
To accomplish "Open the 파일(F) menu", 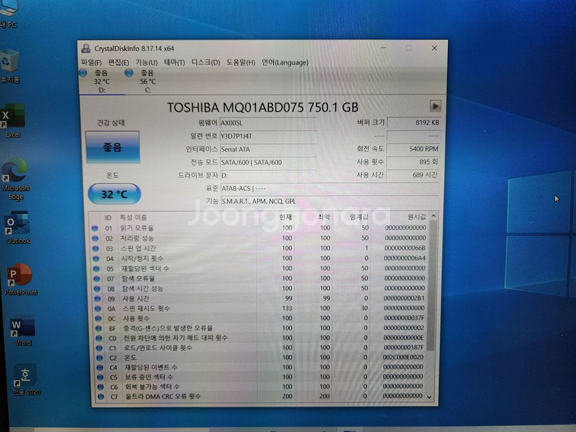I will tap(92, 62).
